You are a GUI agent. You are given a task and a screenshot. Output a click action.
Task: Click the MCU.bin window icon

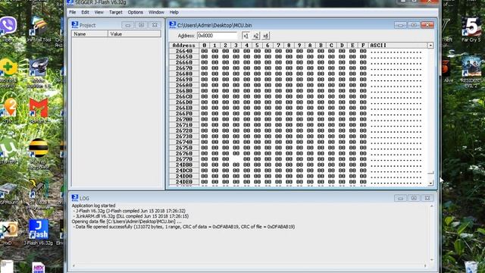[x=173, y=25]
